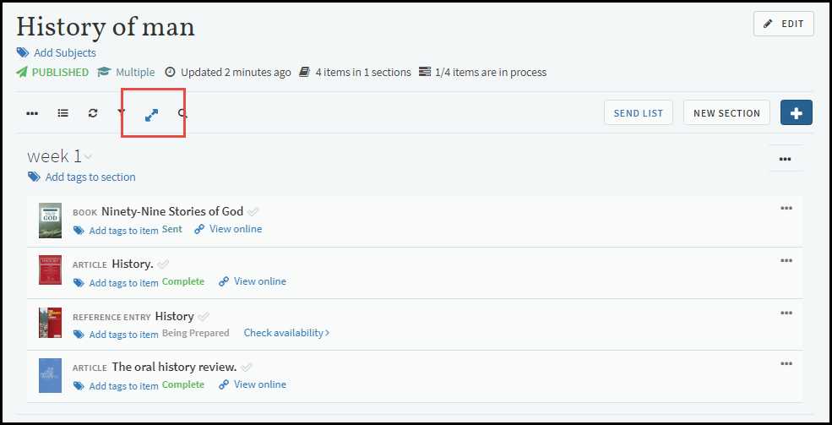
Task: Click the refresh list icon
Action: pyautogui.click(x=93, y=113)
